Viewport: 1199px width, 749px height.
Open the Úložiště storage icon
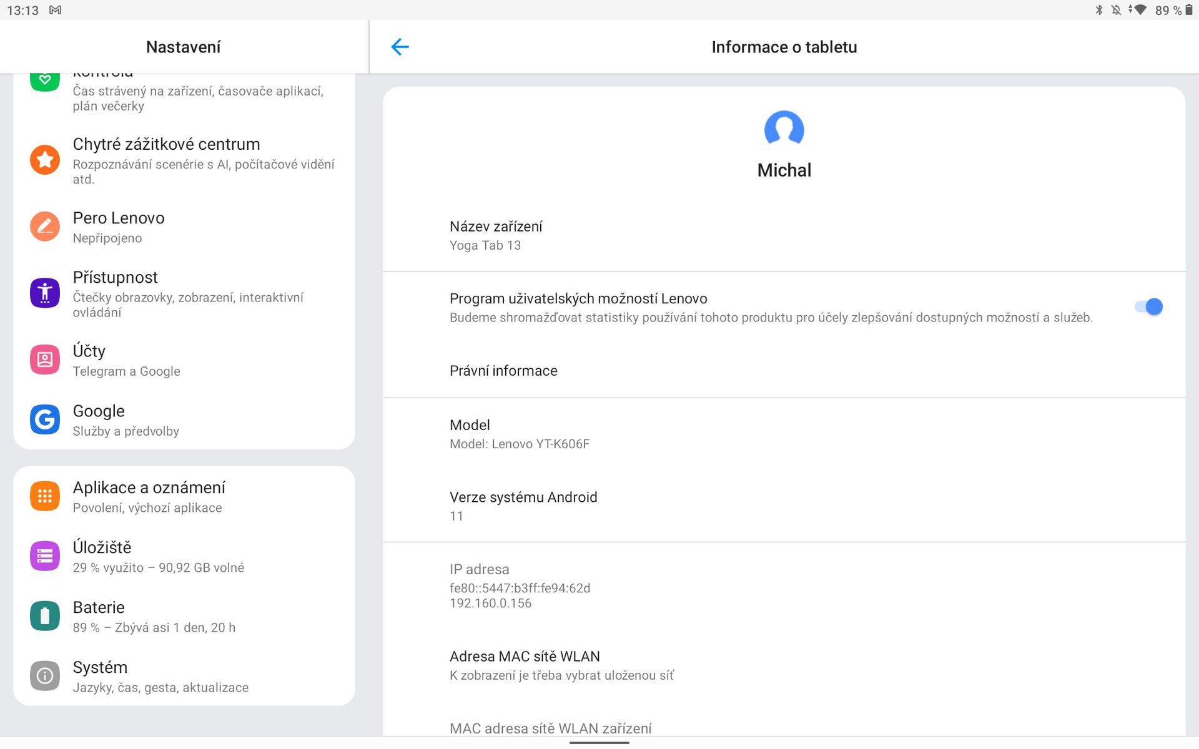[x=45, y=556]
